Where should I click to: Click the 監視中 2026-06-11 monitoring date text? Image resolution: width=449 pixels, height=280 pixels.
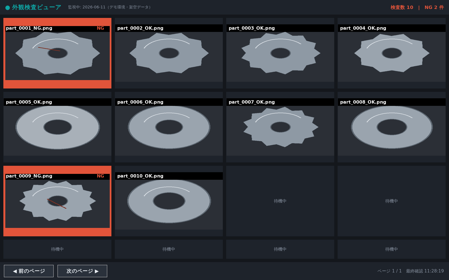pyautogui.click(x=110, y=7)
